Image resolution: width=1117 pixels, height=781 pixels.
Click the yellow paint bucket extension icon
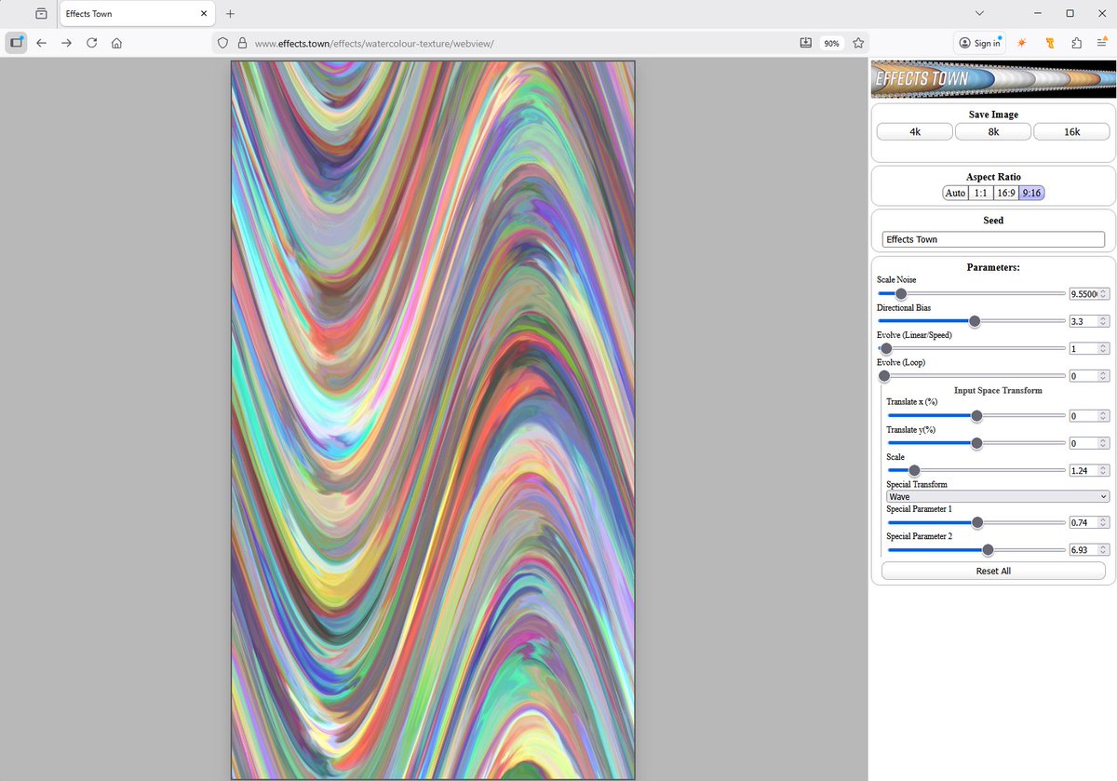[1050, 43]
